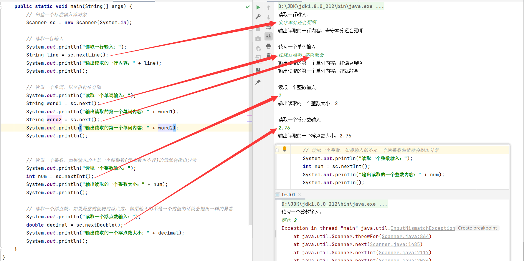Click the camera Dump Threads icon
The width and height of the screenshot is (524, 261).
pyautogui.click(x=258, y=39)
